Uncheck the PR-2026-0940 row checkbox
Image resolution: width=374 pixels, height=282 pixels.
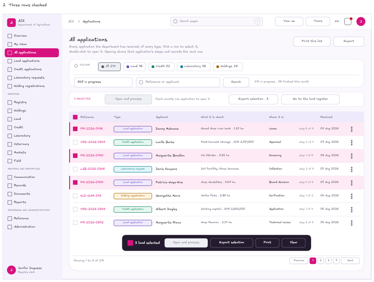click(75, 156)
